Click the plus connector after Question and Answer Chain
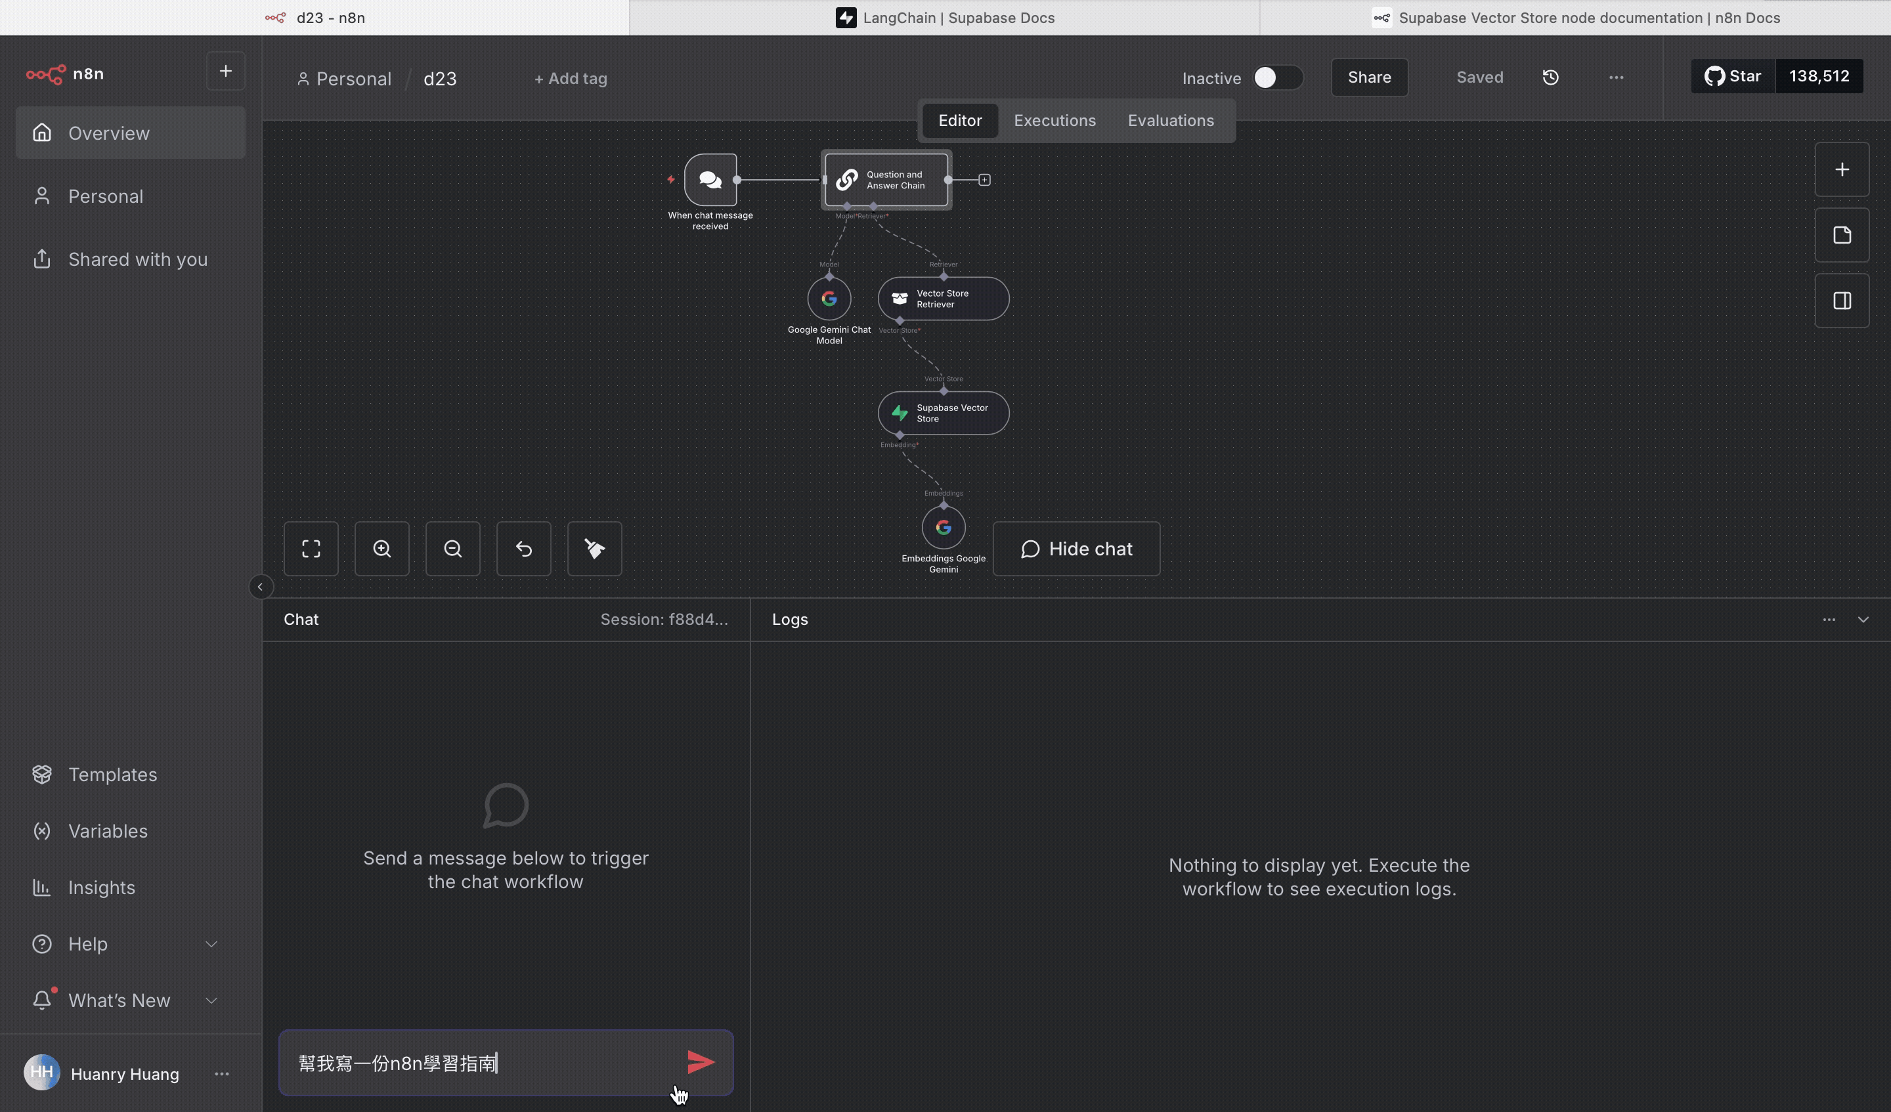This screenshot has width=1891, height=1112. pos(984,180)
